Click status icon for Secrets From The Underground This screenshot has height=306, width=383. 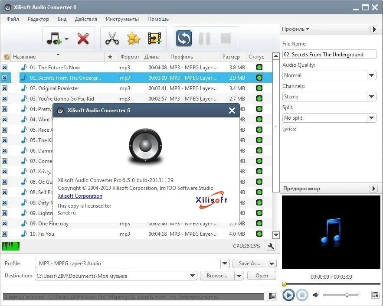259,78
